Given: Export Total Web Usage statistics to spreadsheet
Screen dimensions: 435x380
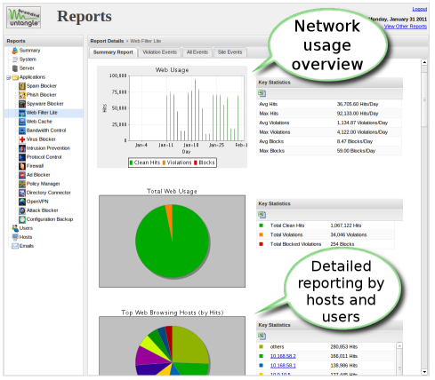Looking at the screenshot, I should tap(262, 215).
